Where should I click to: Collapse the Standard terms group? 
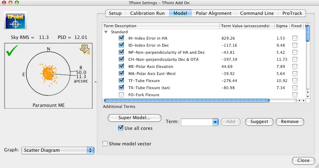[106, 32]
